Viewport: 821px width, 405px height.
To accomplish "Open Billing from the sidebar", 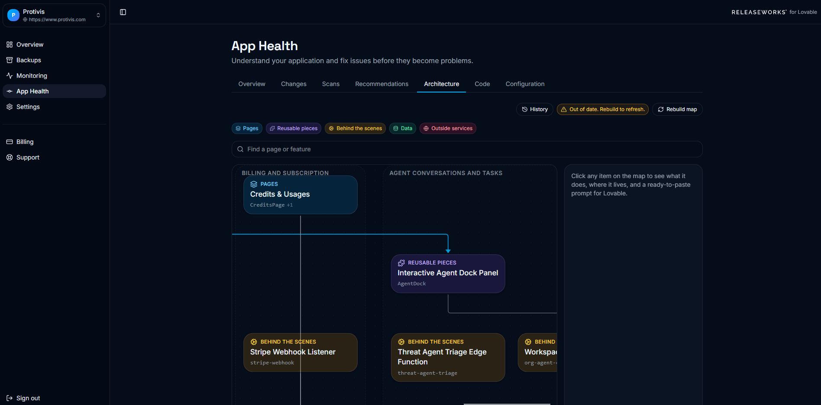I will [x=54, y=142].
